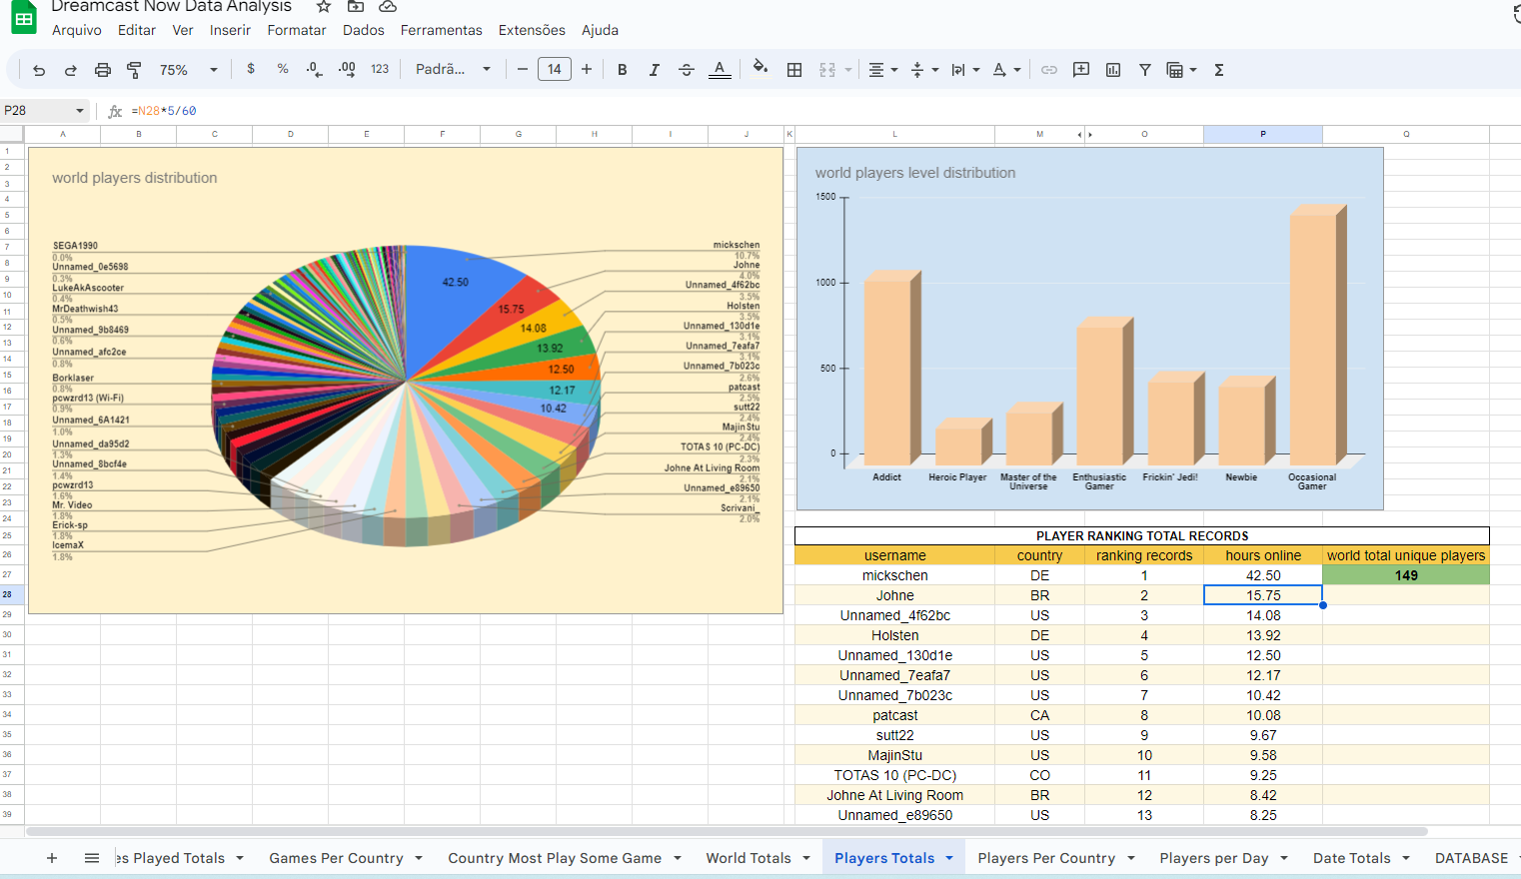This screenshot has height=879, width=1521.
Task: Open more number formats 123
Action: [x=380, y=69]
